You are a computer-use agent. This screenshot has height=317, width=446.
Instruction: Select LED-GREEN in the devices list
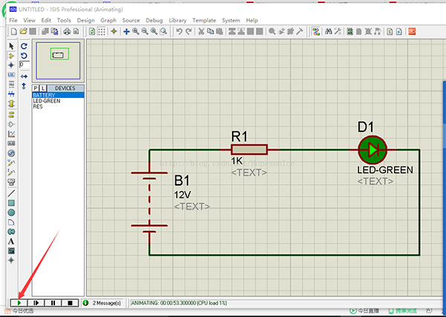48,101
